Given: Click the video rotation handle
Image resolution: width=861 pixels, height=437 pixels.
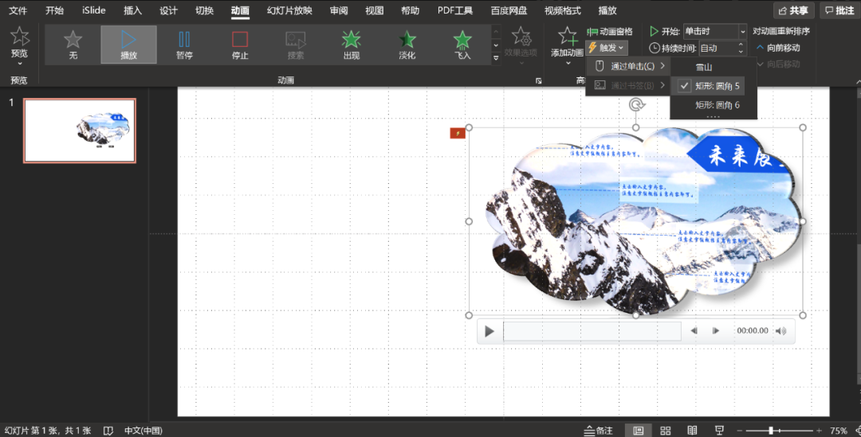Looking at the screenshot, I should click(x=636, y=105).
